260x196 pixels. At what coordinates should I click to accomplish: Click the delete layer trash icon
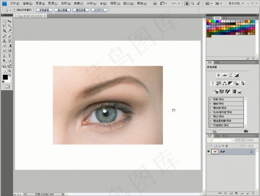[x=253, y=193]
